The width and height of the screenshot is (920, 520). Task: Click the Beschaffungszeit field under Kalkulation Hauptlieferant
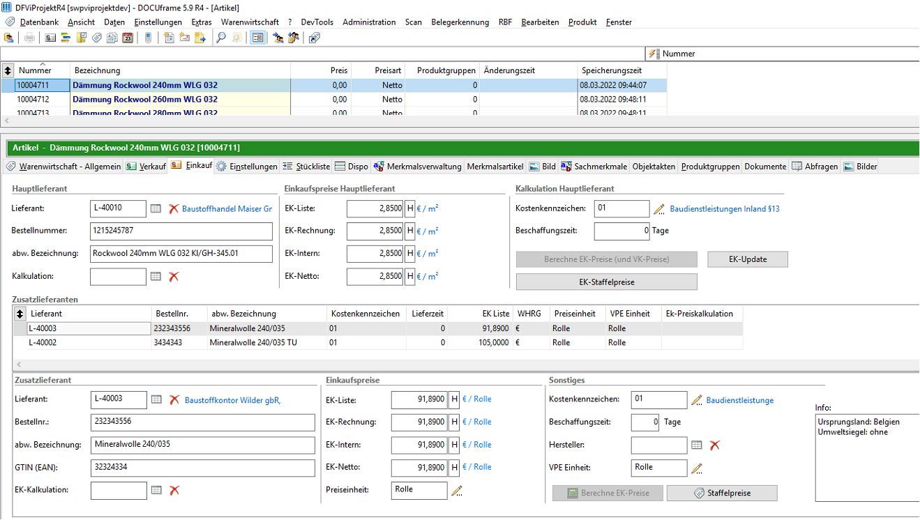coord(622,231)
